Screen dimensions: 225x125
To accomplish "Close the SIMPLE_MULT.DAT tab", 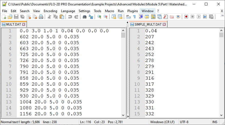I will pos(164,25).
